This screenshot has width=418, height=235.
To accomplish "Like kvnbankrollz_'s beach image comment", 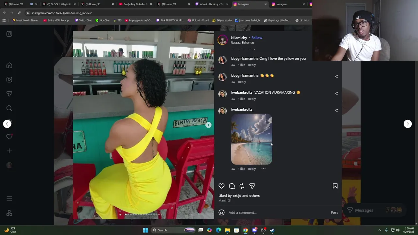I will [337, 111].
